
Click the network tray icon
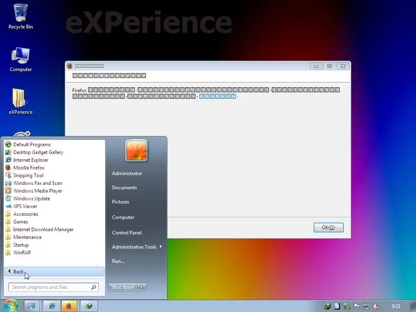coord(366,306)
